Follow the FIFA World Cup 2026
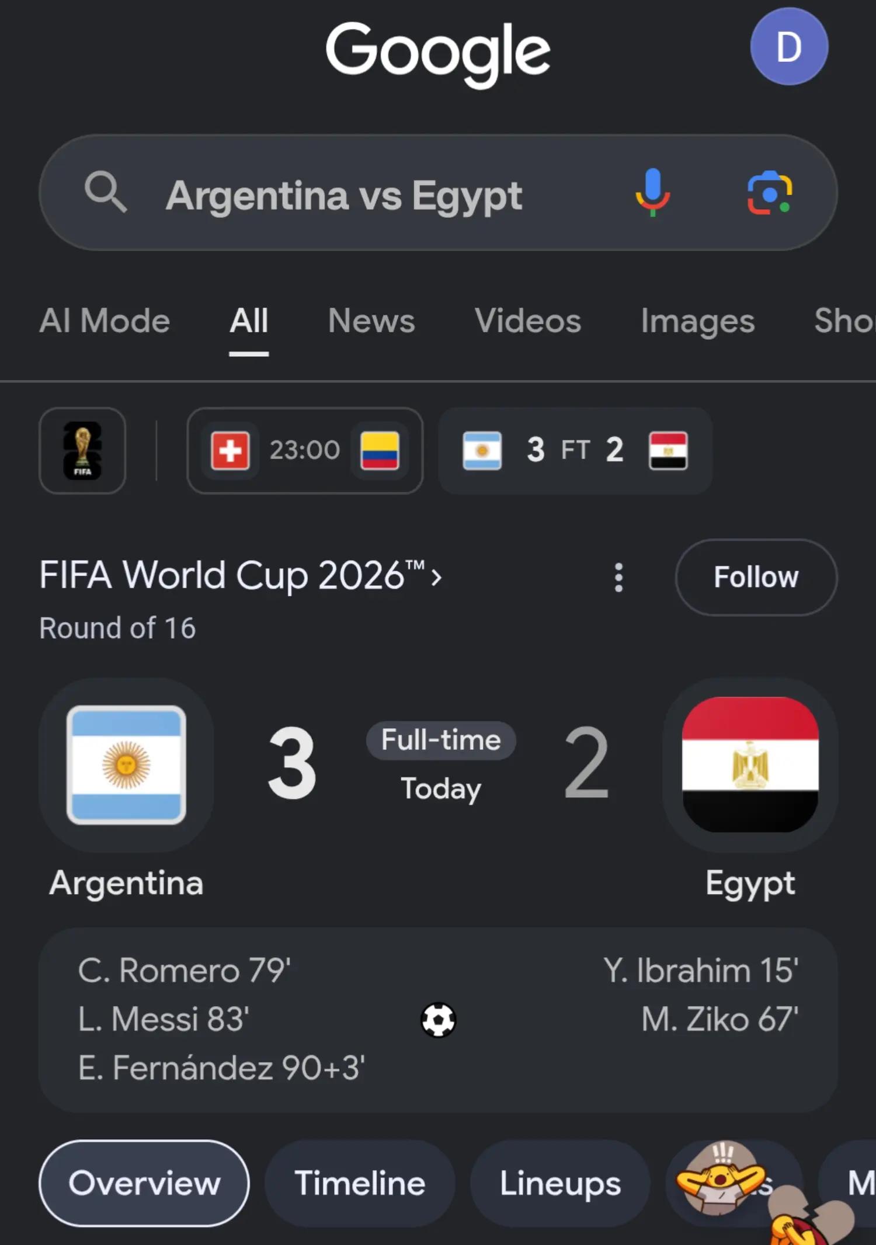 point(756,577)
